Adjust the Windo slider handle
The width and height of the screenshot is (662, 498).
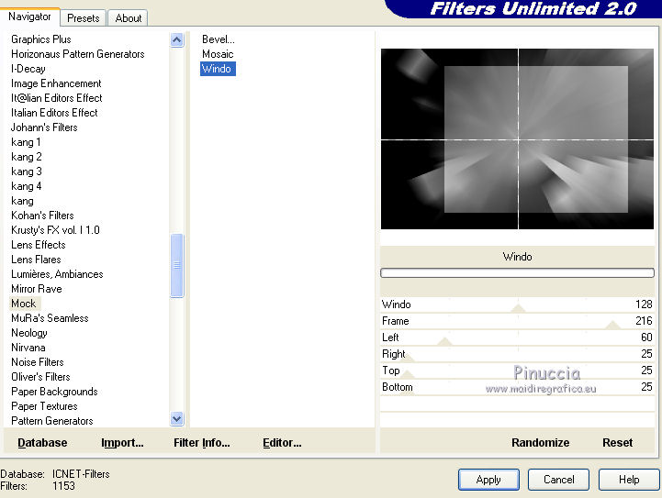pos(518,308)
